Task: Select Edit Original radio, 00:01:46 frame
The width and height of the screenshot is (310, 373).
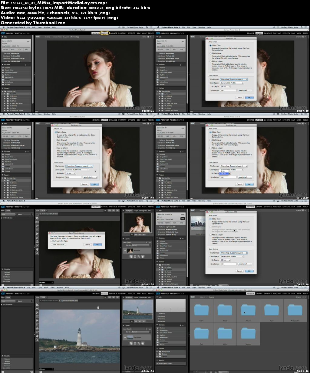Action: click(55, 140)
